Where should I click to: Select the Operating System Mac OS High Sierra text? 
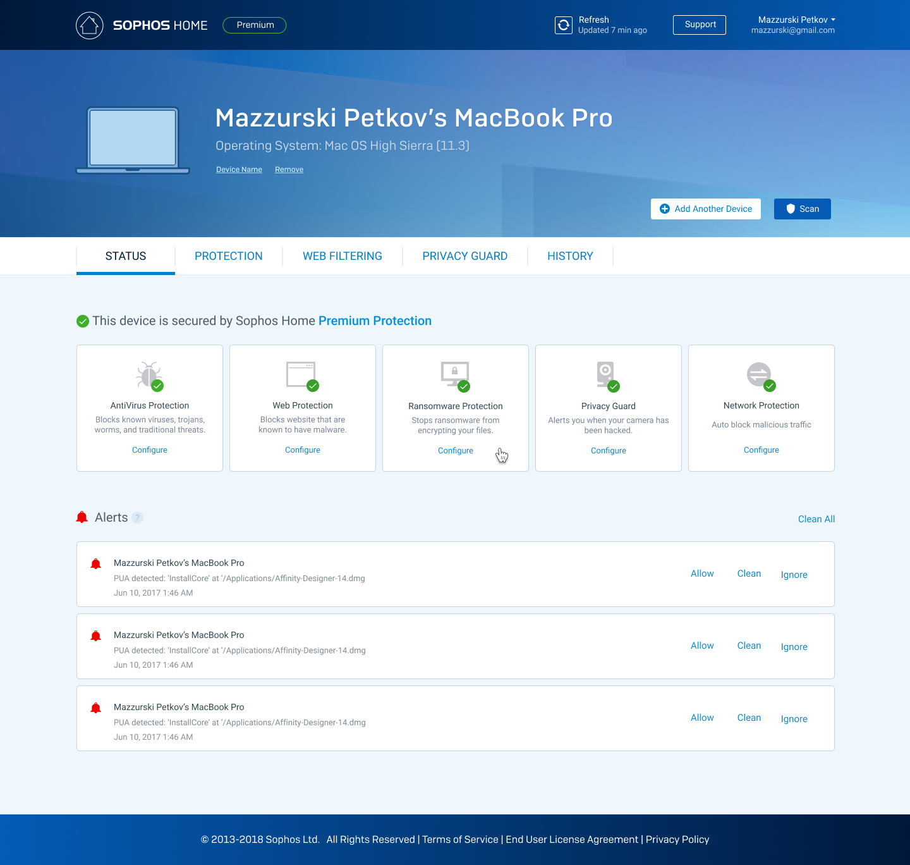343,145
